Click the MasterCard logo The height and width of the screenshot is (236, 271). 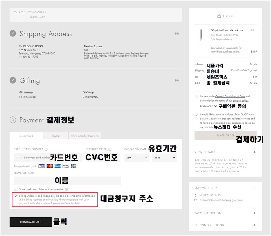[x=50, y=166]
